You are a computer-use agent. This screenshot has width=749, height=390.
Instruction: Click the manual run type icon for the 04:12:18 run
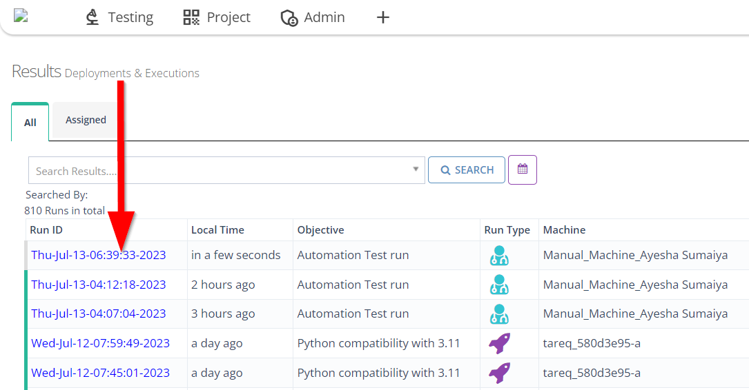click(498, 285)
